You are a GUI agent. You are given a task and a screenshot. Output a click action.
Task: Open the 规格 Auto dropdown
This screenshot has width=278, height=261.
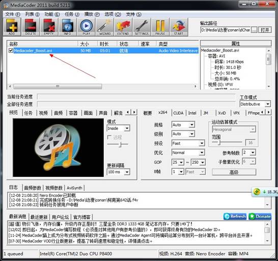191,125
